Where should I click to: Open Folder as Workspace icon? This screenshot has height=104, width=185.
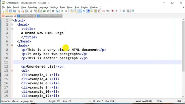coord(103,11)
